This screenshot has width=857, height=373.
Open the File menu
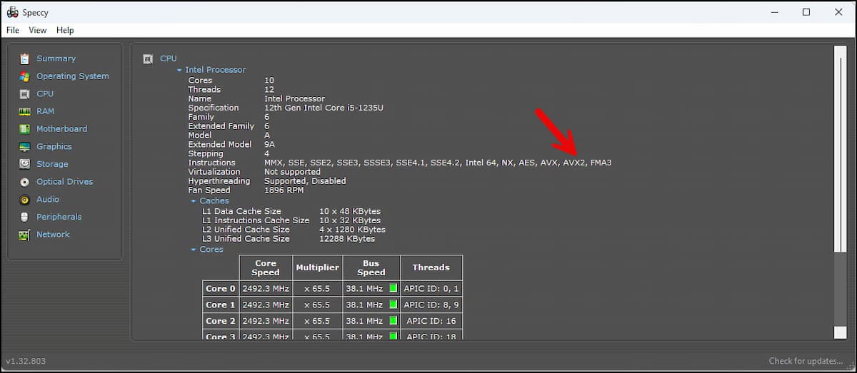coord(13,30)
